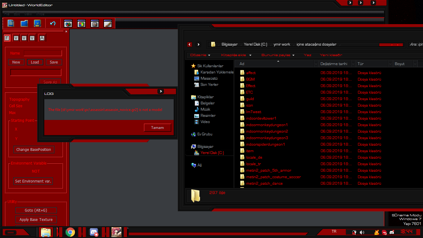This screenshot has width=423, height=238.
Task: Open the object shapes window icon in toolbar
Action: point(68,23)
